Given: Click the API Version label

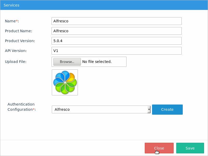Looking at the screenshot, I should pos(16,51).
